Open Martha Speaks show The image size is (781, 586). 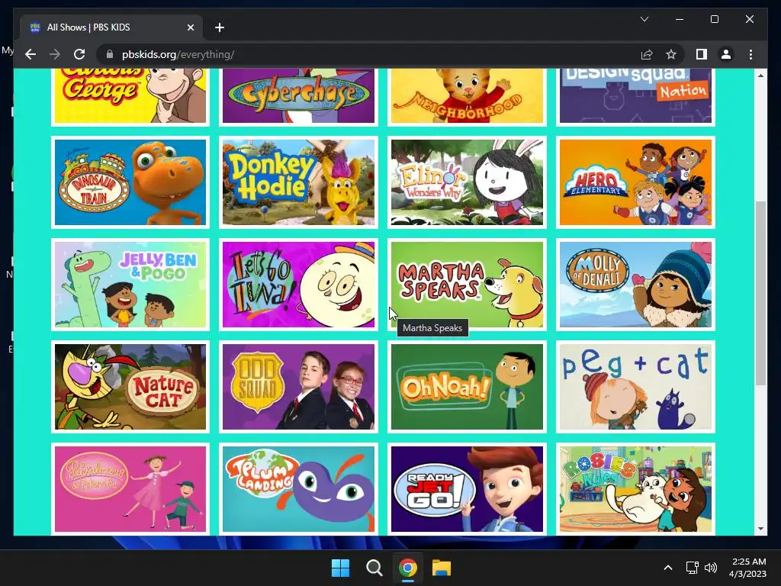pyautogui.click(x=467, y=285)
